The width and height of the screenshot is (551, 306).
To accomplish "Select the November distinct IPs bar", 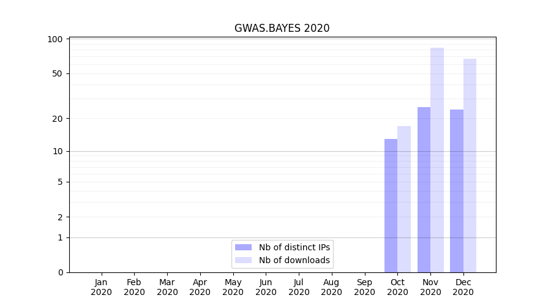I will pyautogui.click(x=424, y=190).
